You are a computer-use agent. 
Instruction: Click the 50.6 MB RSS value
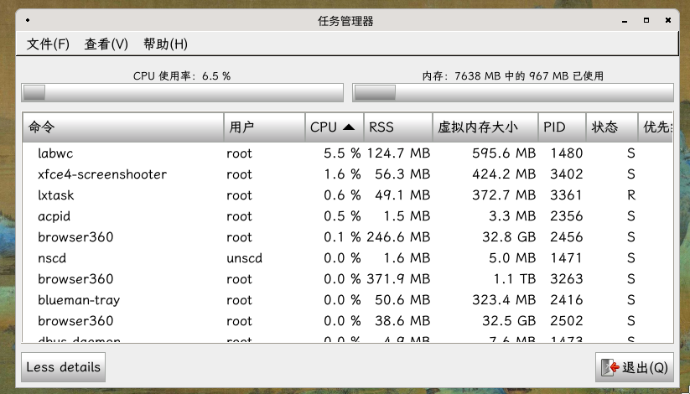pyautogui.click(x=402, y=300)
